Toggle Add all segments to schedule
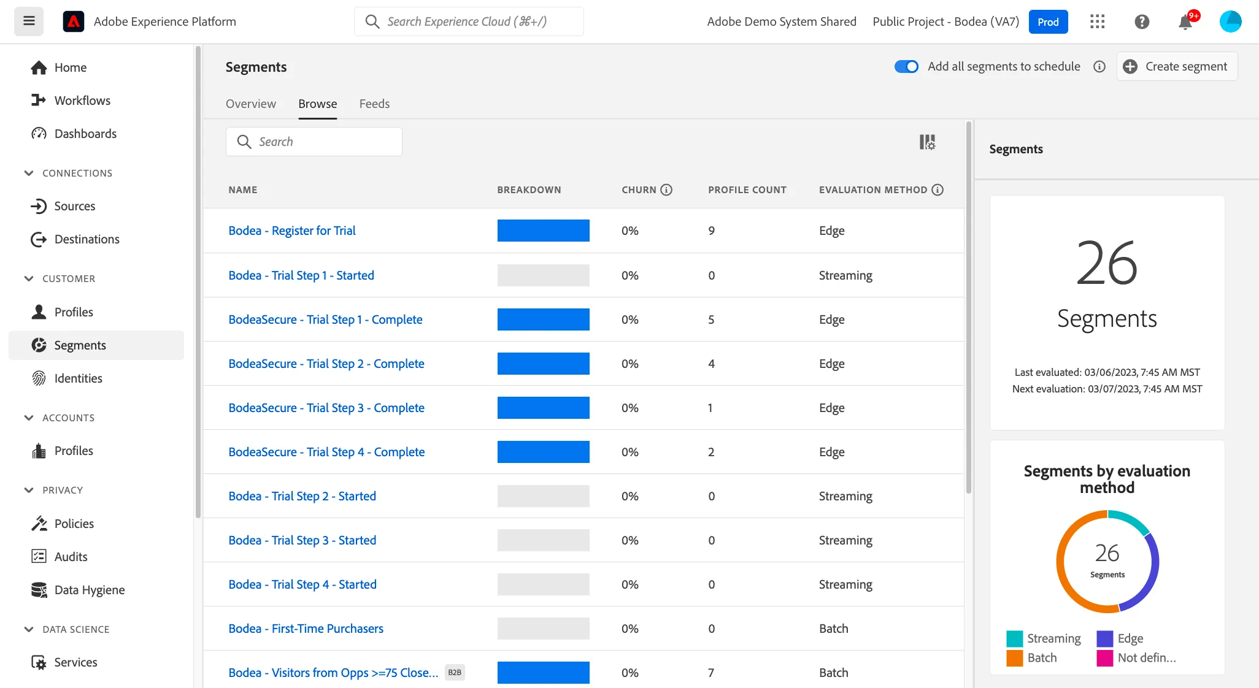Viewport: 1259px width, 688px height. tap(906, 66)
